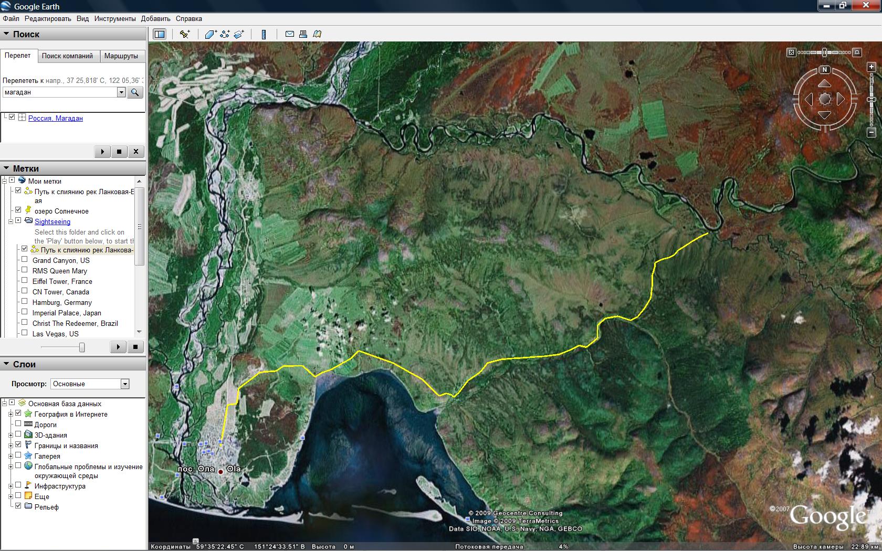Screen dimensions: 882x551
Task: Select the Add Polygon tool
Action: [211, 34]
